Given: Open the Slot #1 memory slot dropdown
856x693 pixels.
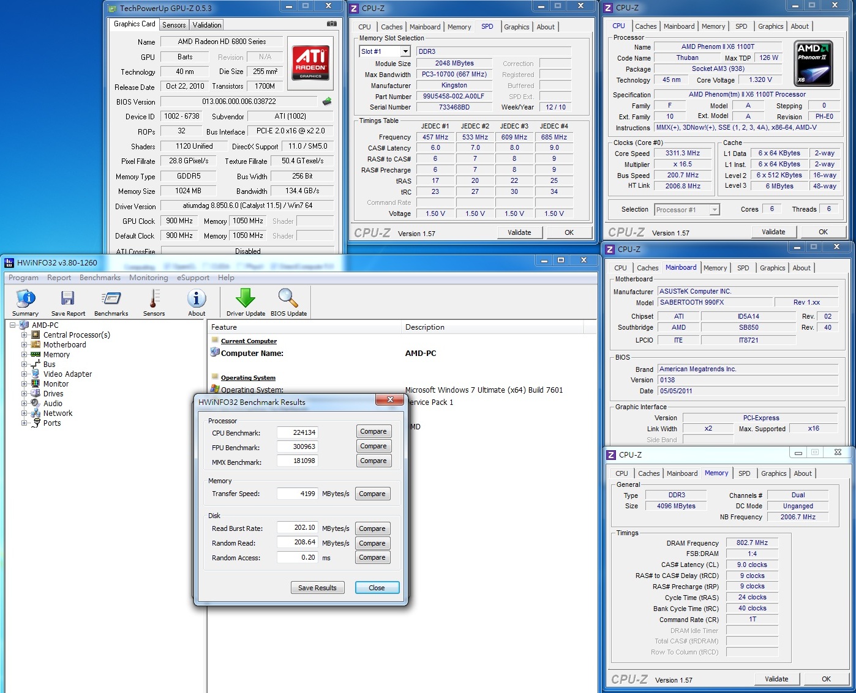Looking at the screenshot, I should 405,51.
